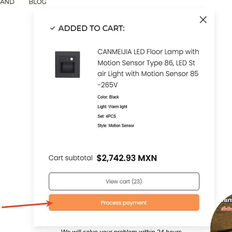Click the checkmark beside ADDED TO CART
This screenshot has width=232, height=232.
click(52, 28)
